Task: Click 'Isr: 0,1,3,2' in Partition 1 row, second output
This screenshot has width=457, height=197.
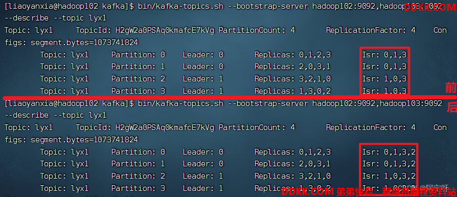Action: click(x=389, y=164)
